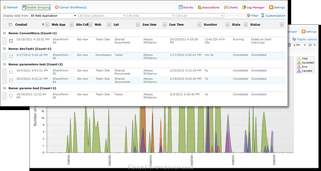321x171 pixels.
Task: Open the Log Manager icon
Action: [x=244, y=7]
